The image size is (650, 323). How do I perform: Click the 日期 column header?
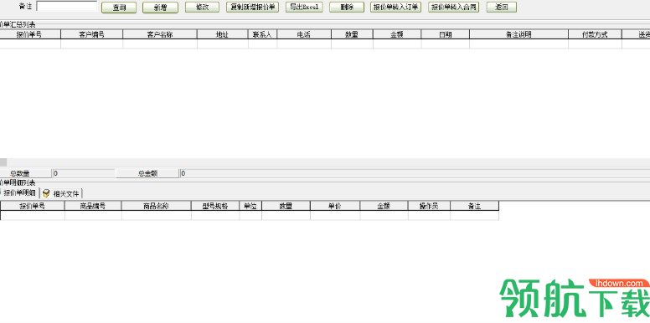click(x=446, y=34)
